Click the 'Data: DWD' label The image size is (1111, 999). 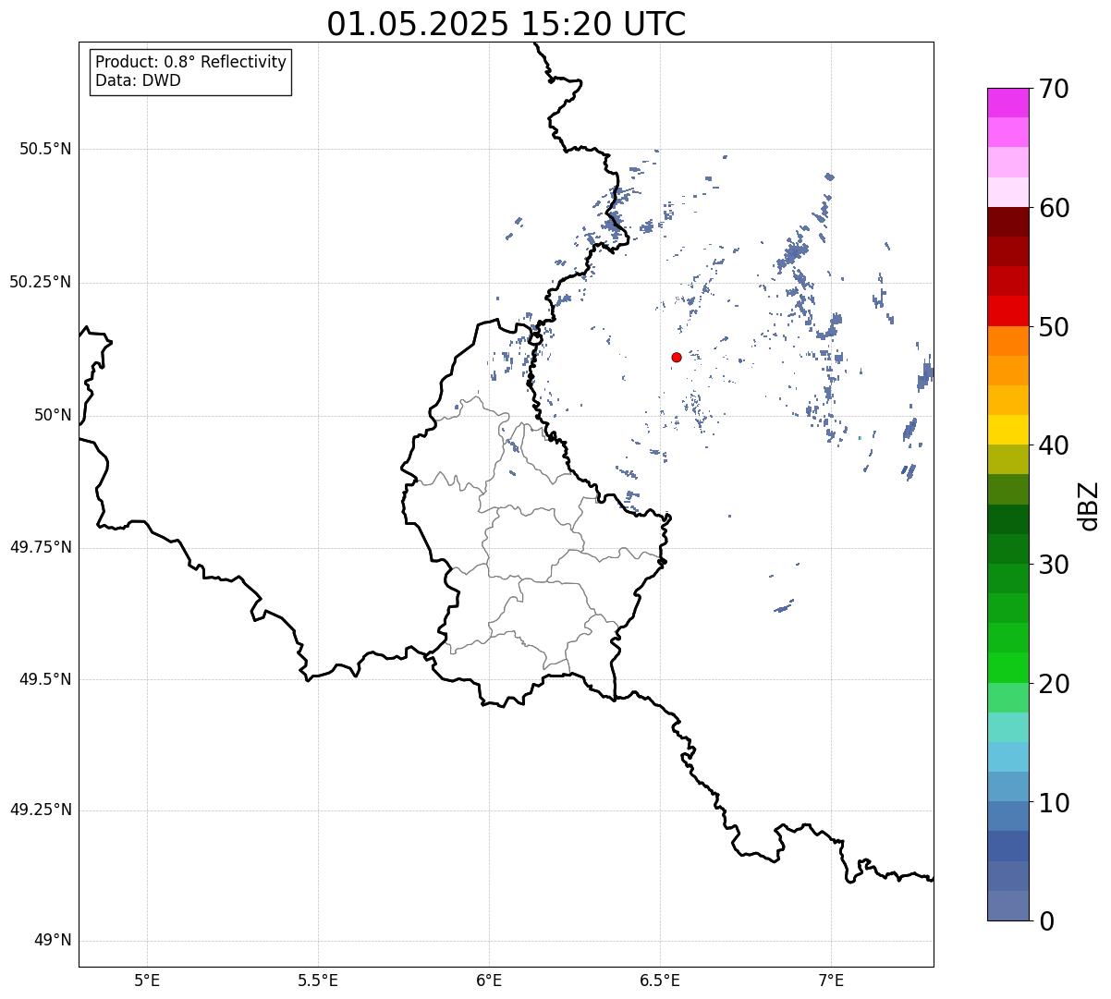click(x=138, y=80)
